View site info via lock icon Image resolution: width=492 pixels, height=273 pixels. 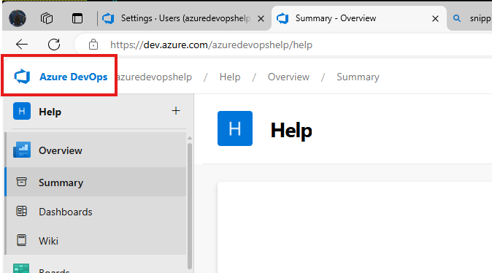point(93,45)
